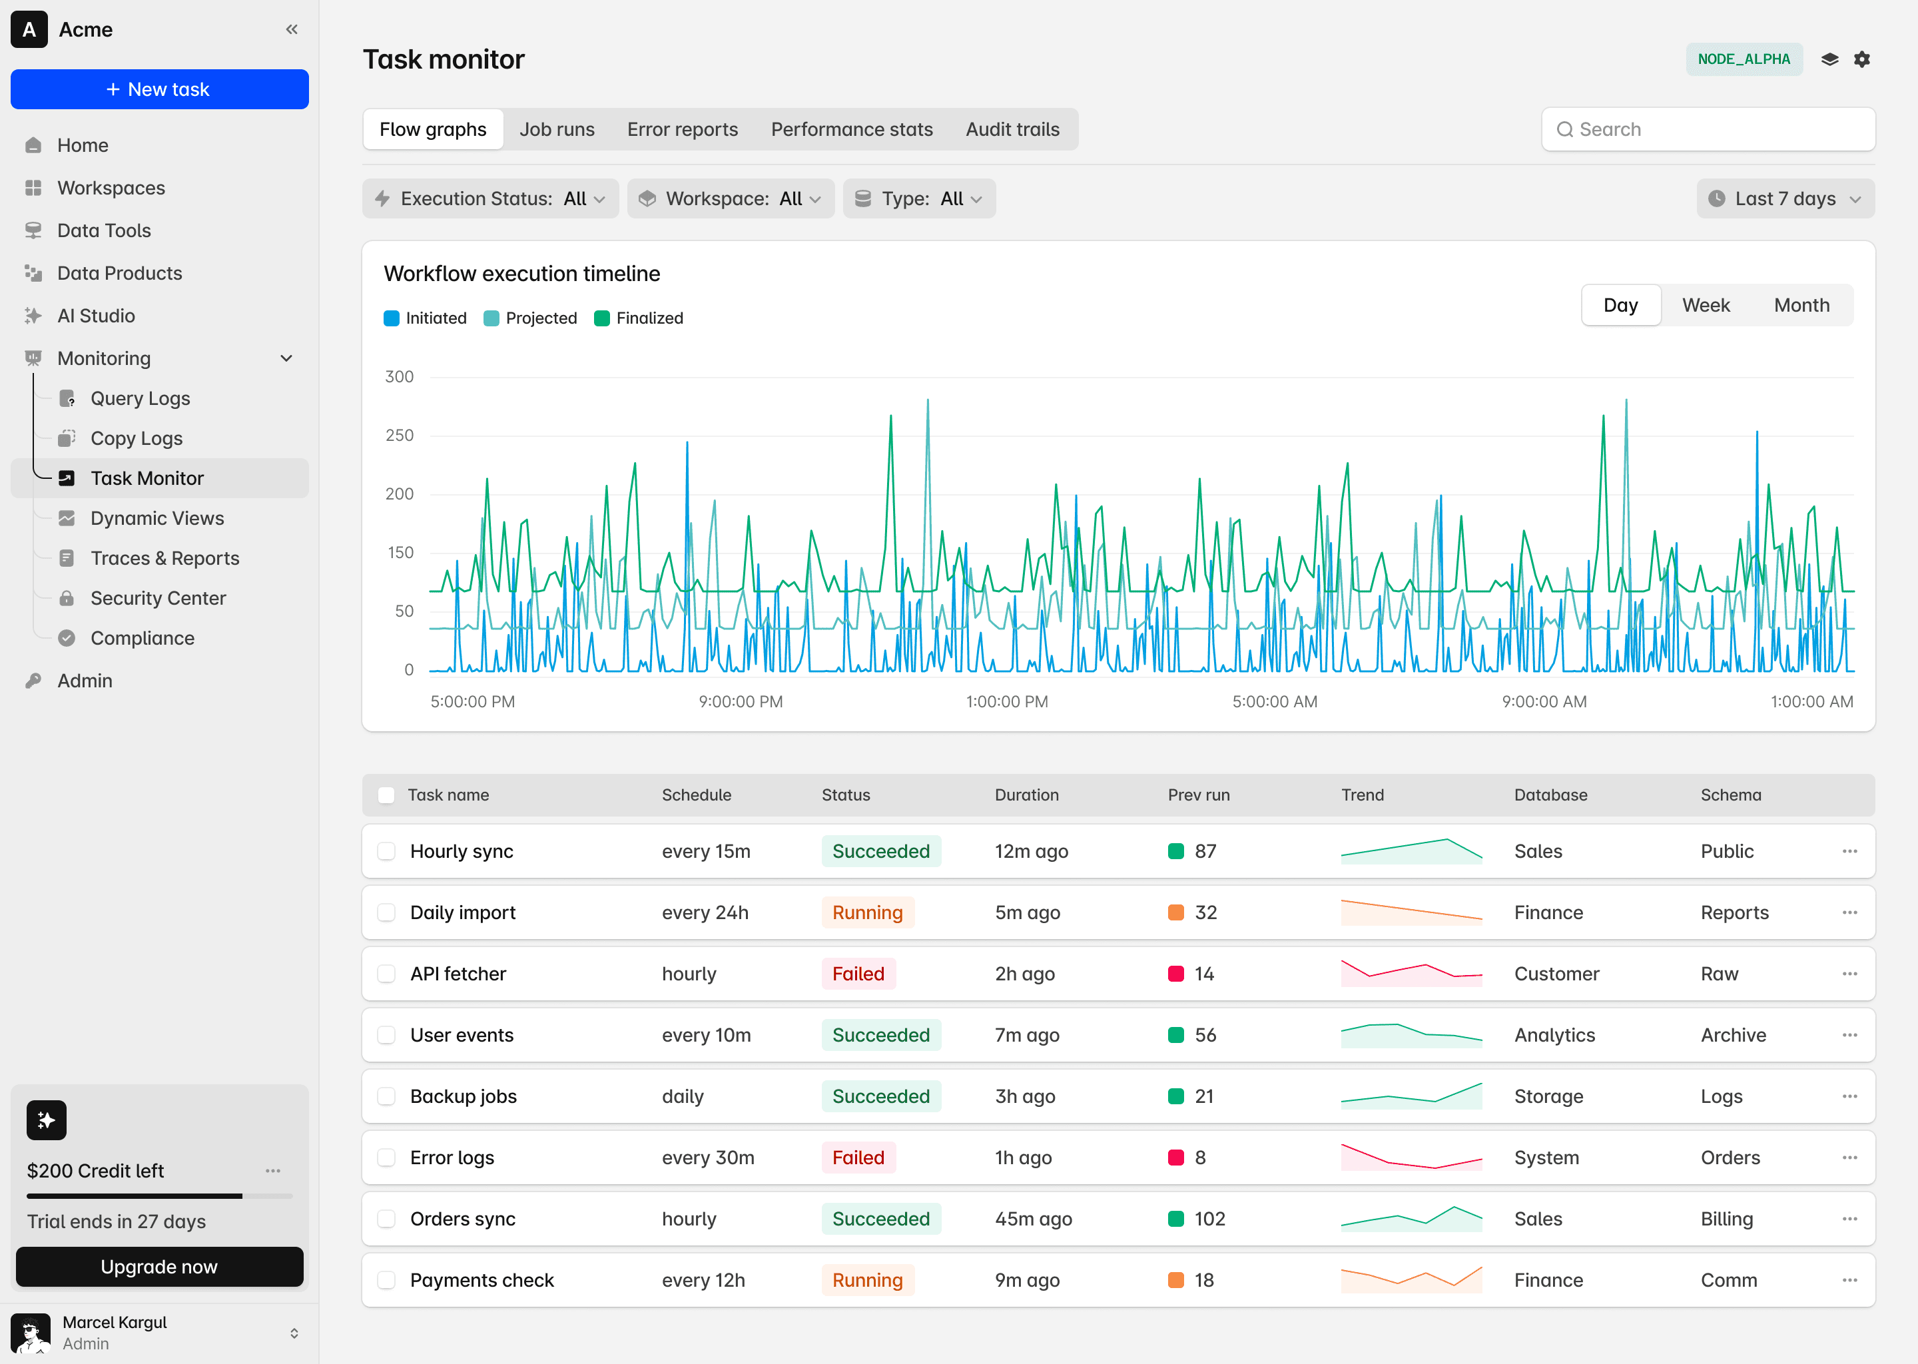Click the credit card ellipsis menu
Viewport: 1918px width, 1364px height.
click(273, 1170)
